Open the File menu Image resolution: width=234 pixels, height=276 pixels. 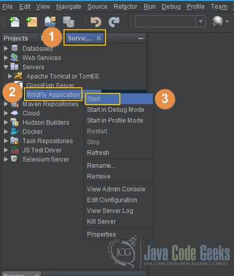pos(8,7)
